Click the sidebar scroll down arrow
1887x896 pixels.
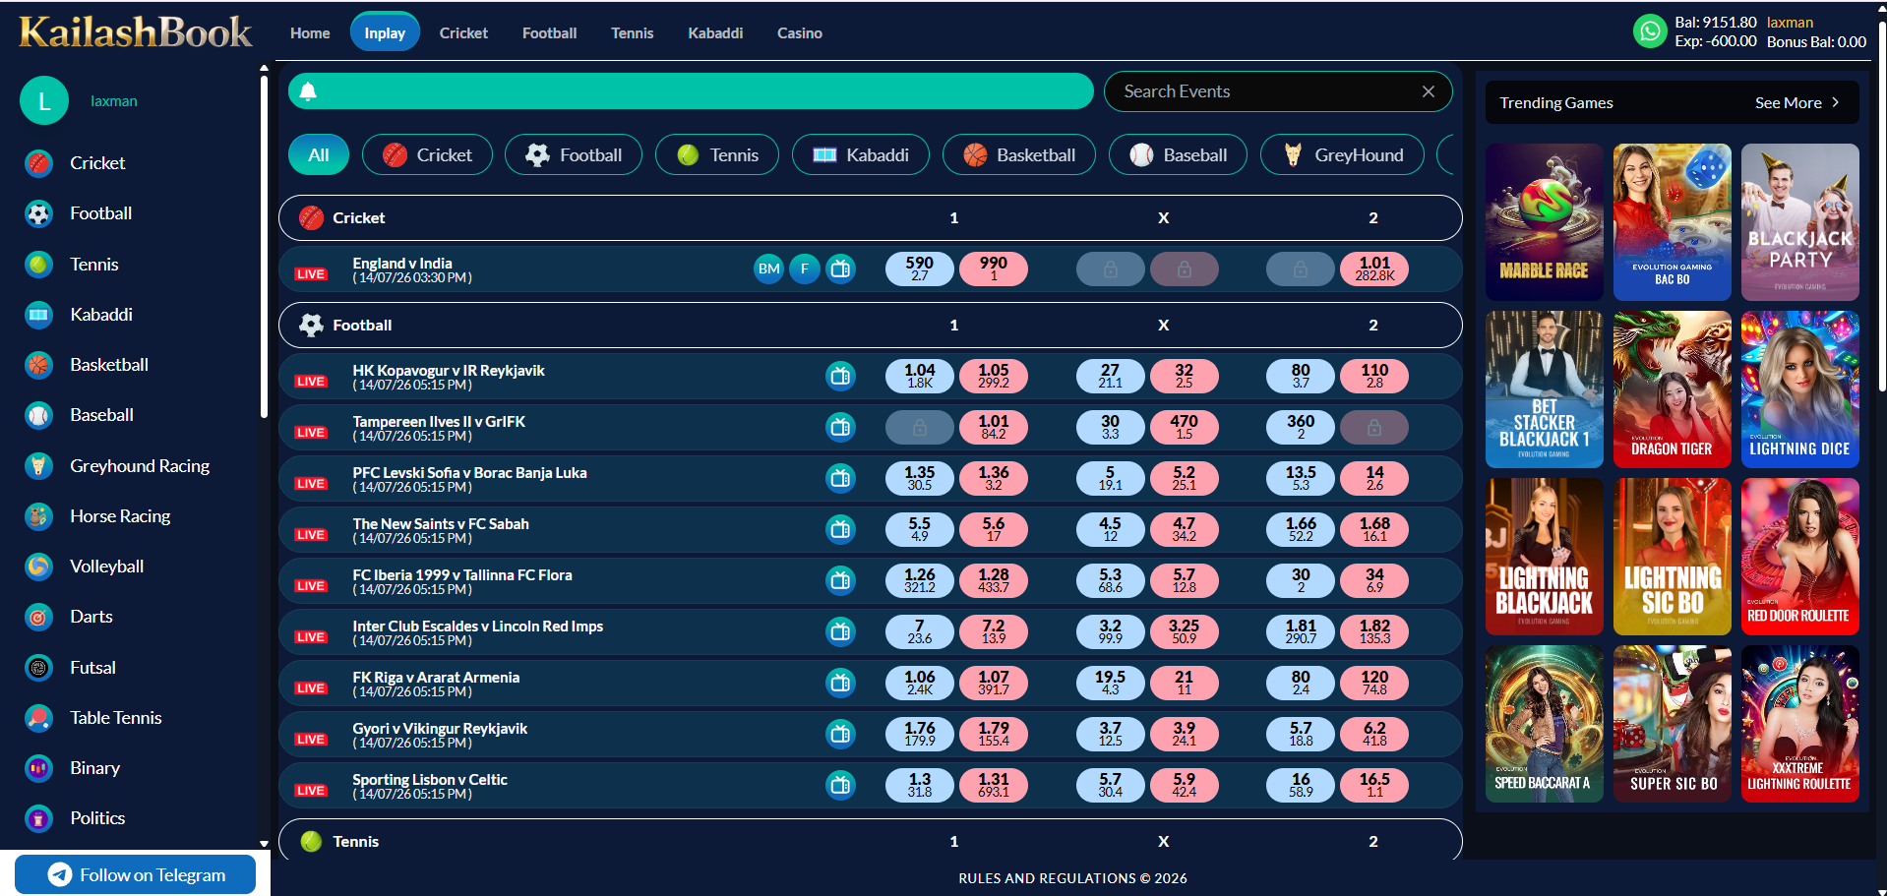pyautogui.click(x=264, y=843)
